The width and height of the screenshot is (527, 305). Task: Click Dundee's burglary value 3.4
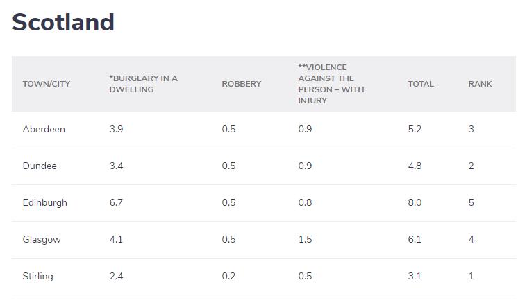(x=116, y=166)
